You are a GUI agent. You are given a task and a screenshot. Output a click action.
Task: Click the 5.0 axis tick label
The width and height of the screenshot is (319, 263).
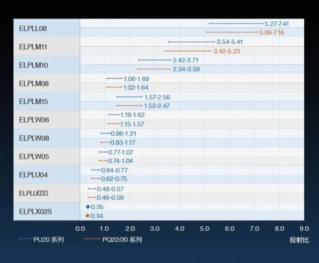(205, 229)
